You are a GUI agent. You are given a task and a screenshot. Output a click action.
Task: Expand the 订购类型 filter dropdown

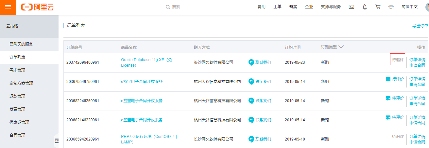point(341,47)
